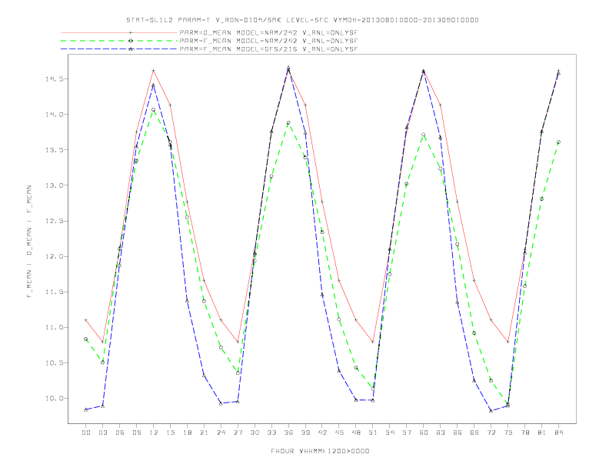Click the 03 forecast hour tick label
Viewport: 609px width, 471px height.
[102, 433]
